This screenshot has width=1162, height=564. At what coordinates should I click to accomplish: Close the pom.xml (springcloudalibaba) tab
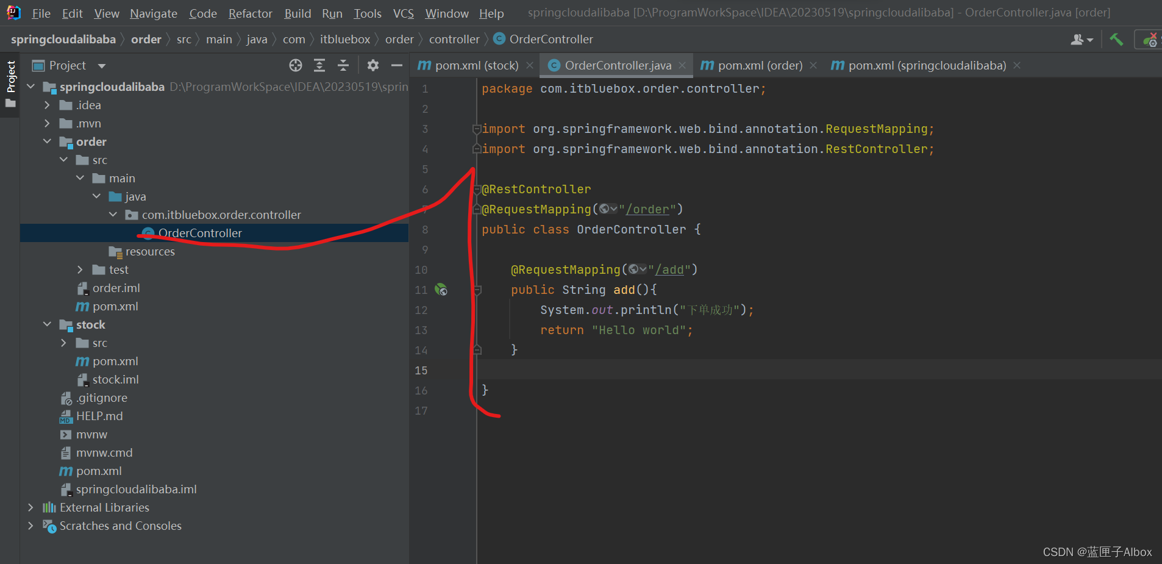[x=1017, y=65]
